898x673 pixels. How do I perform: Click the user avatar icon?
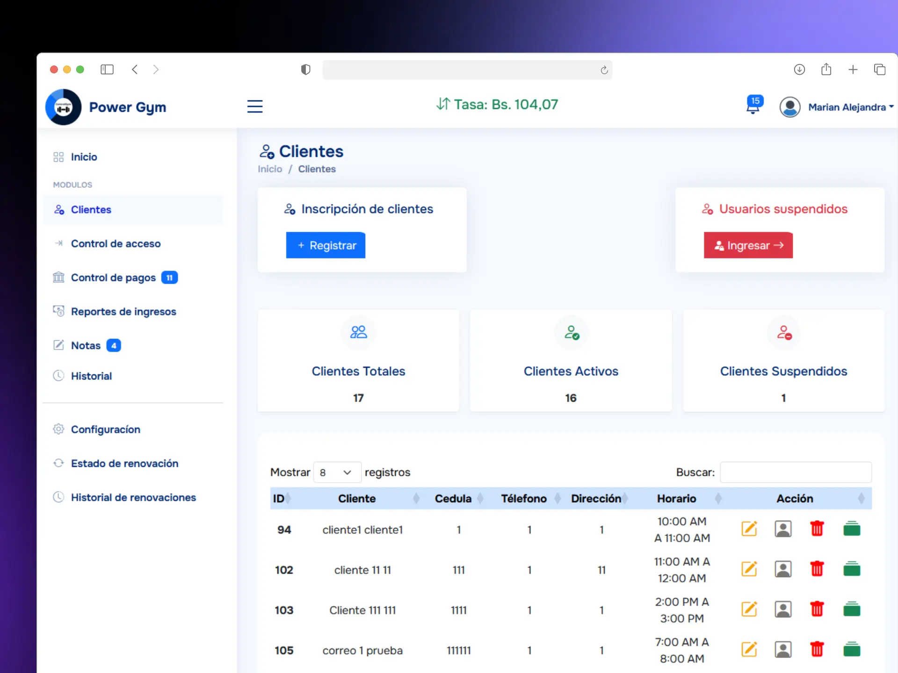click(790, 107)
